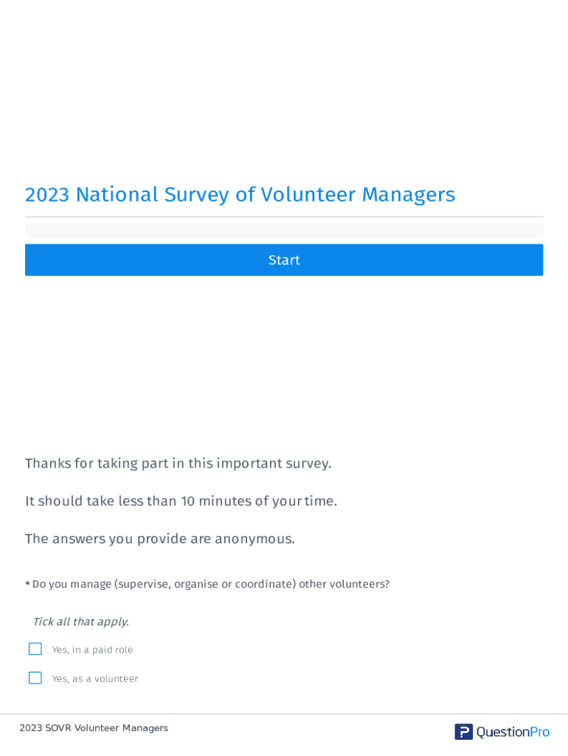Click the required asterisk beside the question
The width and height of the screenshot is (568, 756).
[27, 585]
